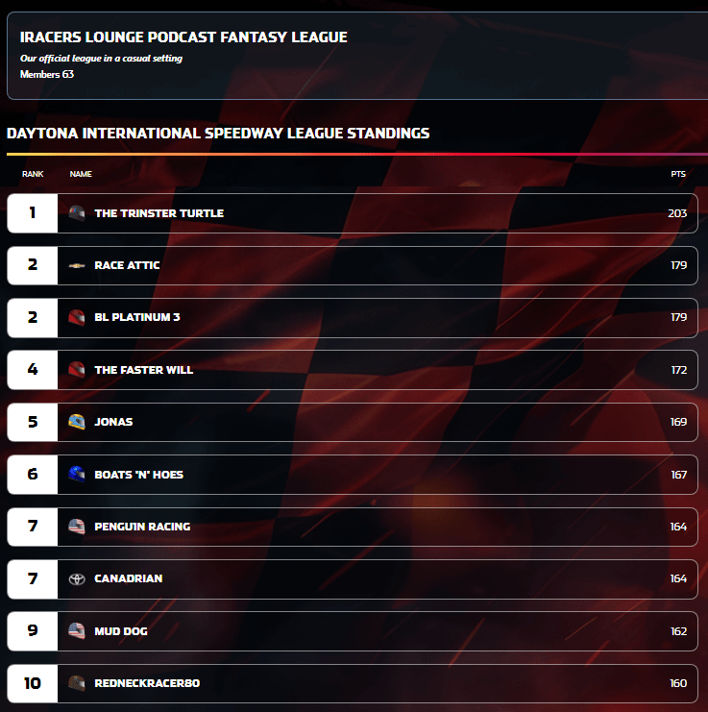The height and width of the screenshot is (712, 708).
Task: Click Boats 'N' Hoes blue helmet icon
Action: click(77, 474)
